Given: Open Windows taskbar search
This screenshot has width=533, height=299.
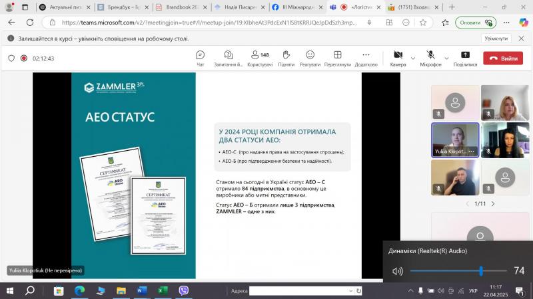Looking at the screenshot, I should 30,291.
